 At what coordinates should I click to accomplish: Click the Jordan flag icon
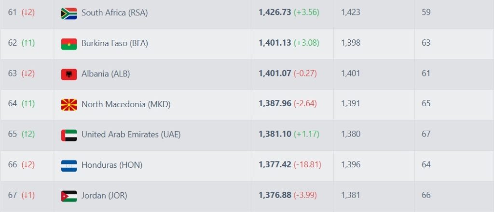point(69,196)
